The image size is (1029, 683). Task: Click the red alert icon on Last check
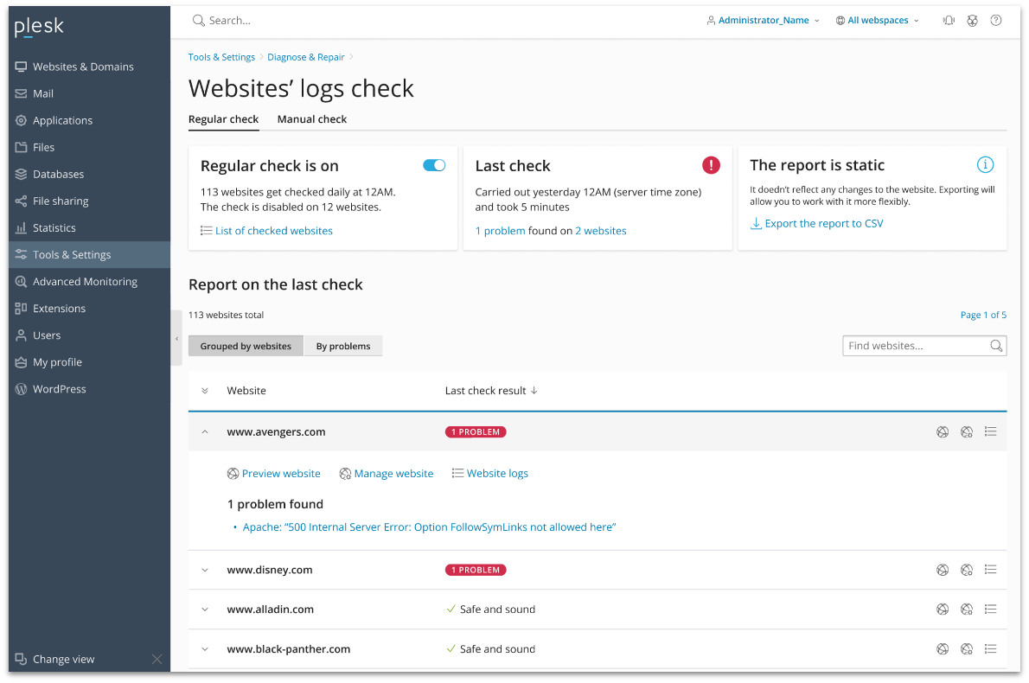click(711, 165)
